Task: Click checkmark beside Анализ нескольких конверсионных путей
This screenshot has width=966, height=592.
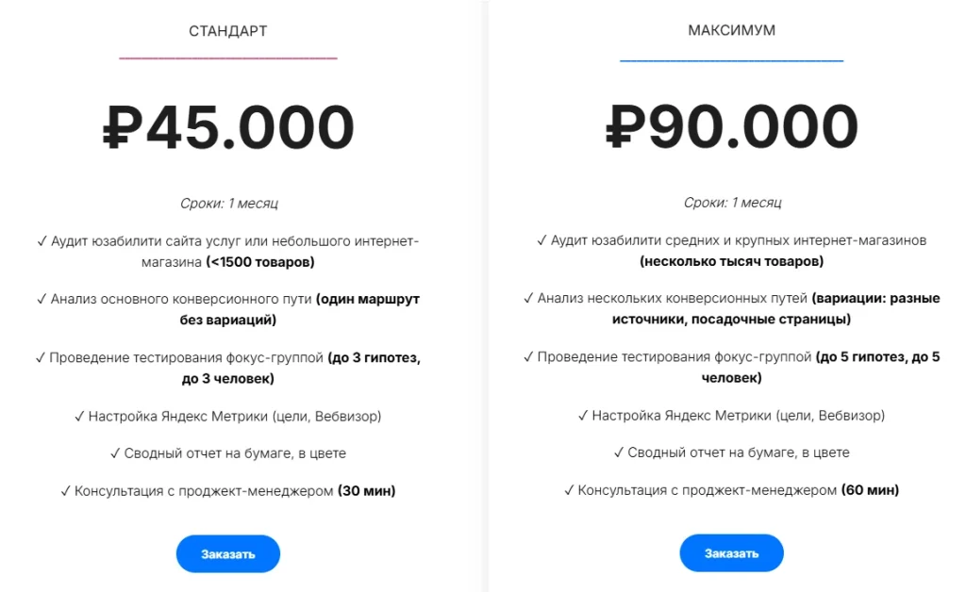Action: (x=528, y=299)
